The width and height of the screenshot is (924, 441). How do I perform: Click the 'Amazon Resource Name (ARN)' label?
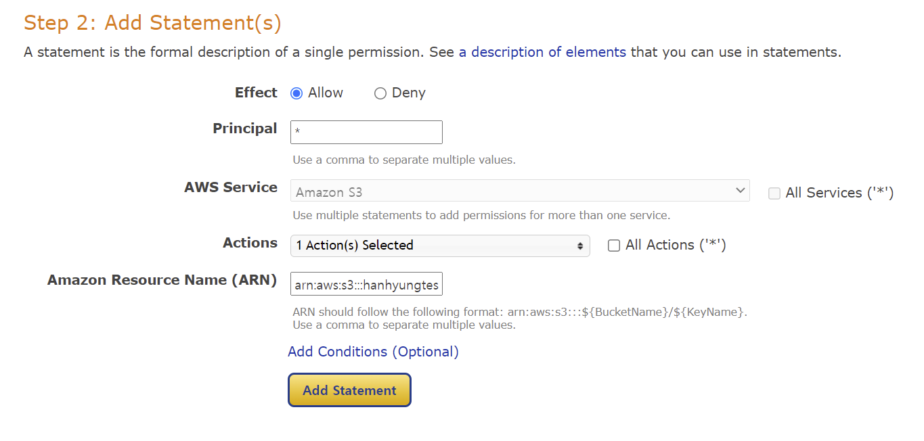pyautogui.click(x=162, y=280)
